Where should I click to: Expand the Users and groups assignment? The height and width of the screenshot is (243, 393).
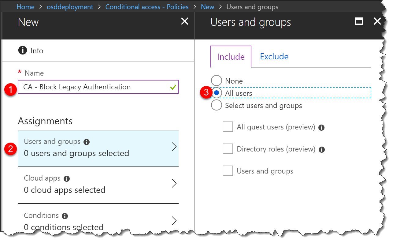[98, 147]
